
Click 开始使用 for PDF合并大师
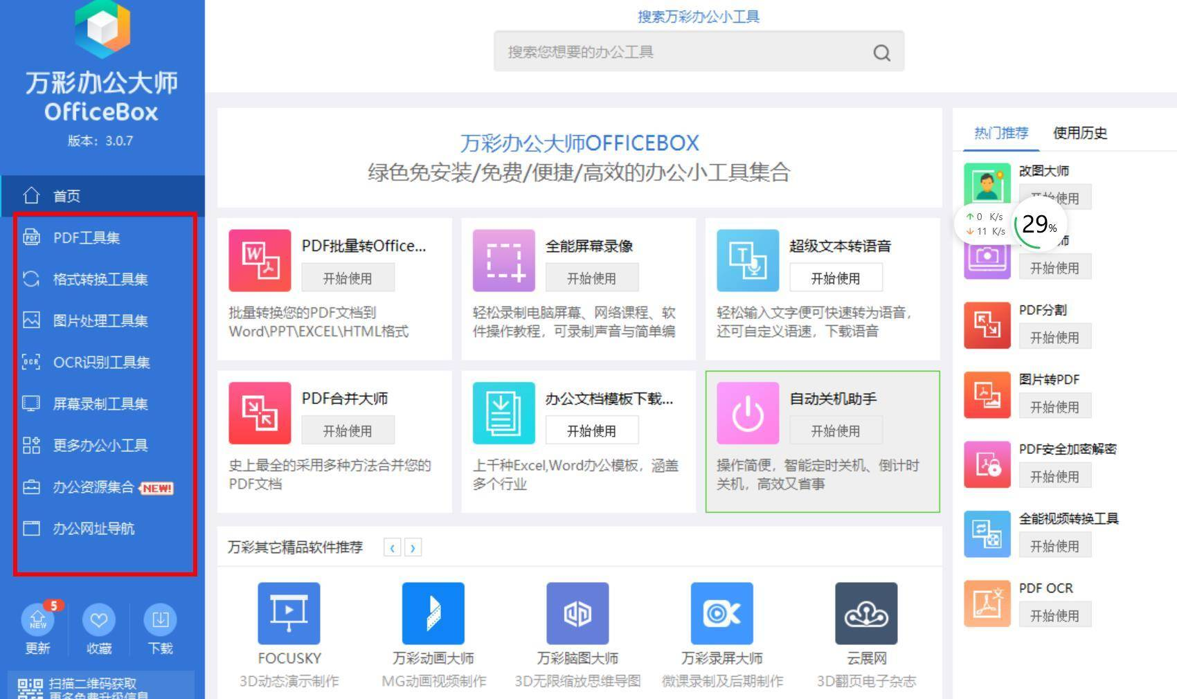coord(348,430)
